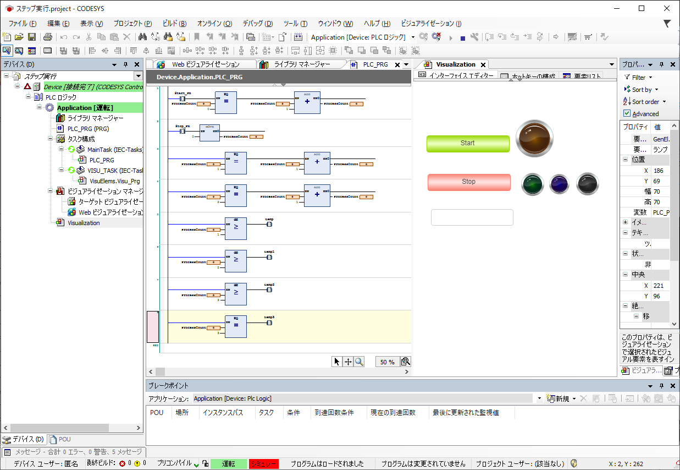680x470 pixels.
Task: Toggle the green lamp in the visualization
Action: point(533,184)
